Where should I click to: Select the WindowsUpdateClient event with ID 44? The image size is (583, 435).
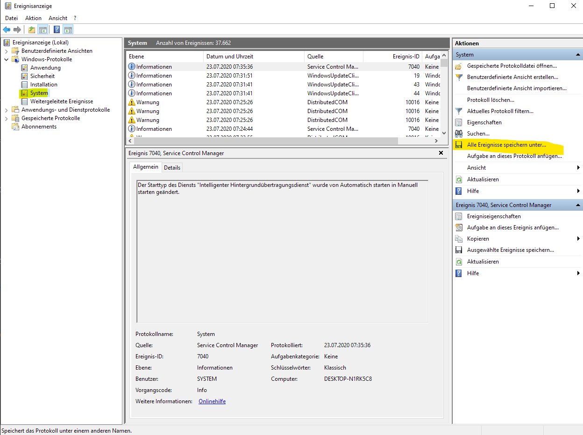click(283, 93)
